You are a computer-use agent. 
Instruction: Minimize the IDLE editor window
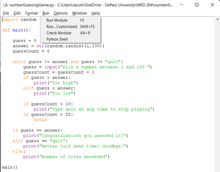[182, 5]
